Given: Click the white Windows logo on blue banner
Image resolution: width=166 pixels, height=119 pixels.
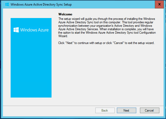Looking at the screenshot, I should 16,30.
